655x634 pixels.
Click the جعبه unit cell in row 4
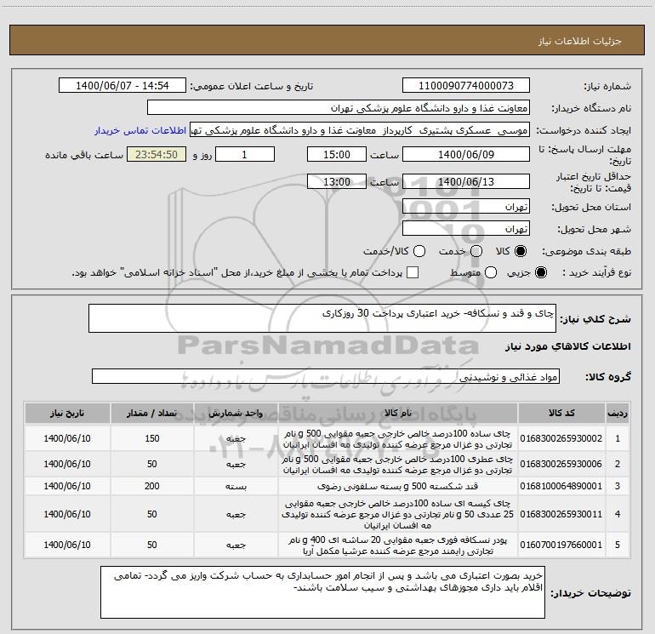(236, 514)
